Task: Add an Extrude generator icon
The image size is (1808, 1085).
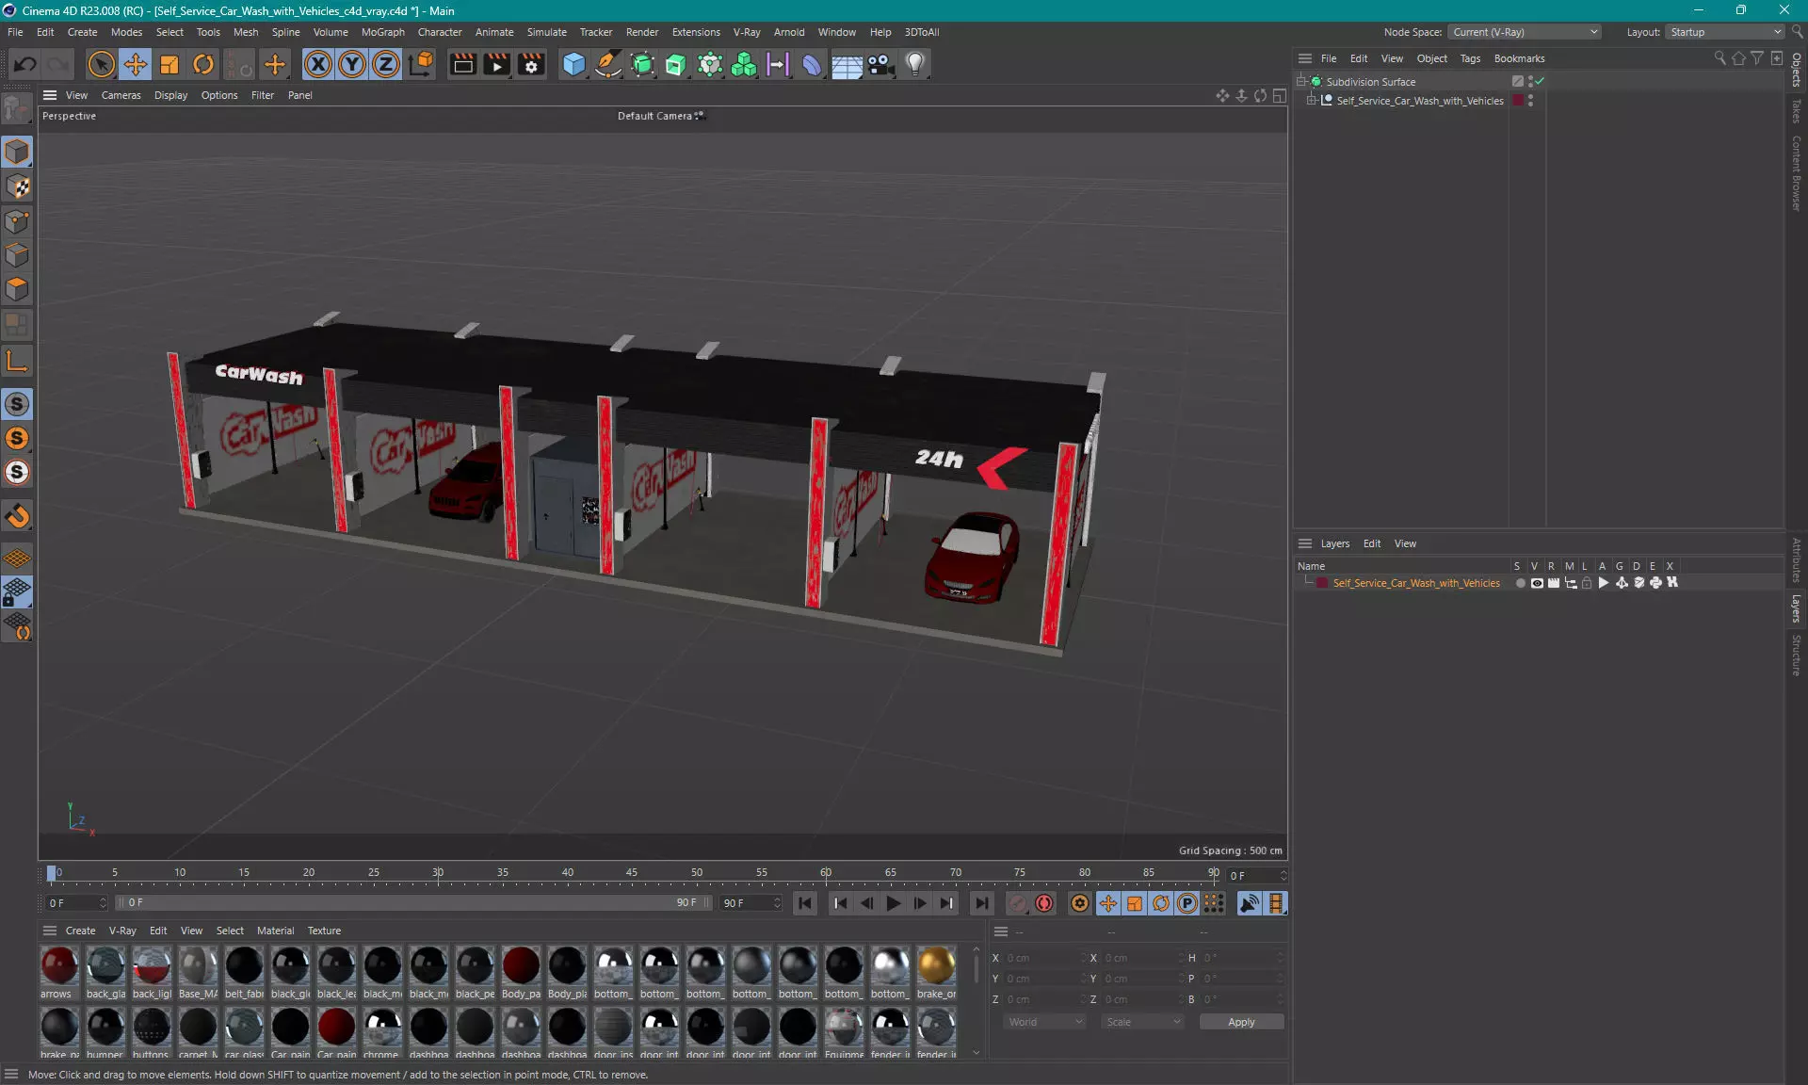Action: [x=676, y=64]
